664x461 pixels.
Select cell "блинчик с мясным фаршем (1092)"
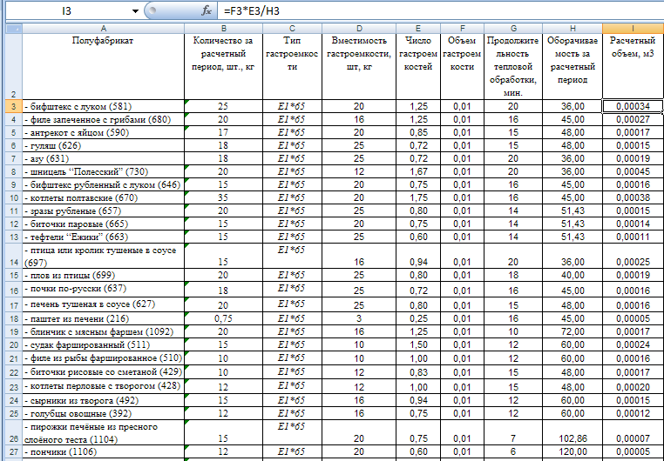pos(104,332)
